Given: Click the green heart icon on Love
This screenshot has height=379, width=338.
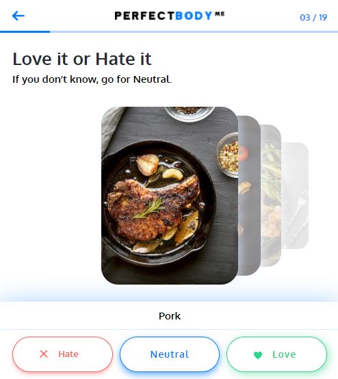Looking at the screenshot, I should tap(258, 355).
